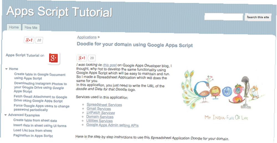Click the 'Services used in this application:' text
This screenshot has height=143, width=277.
(102, 97)
